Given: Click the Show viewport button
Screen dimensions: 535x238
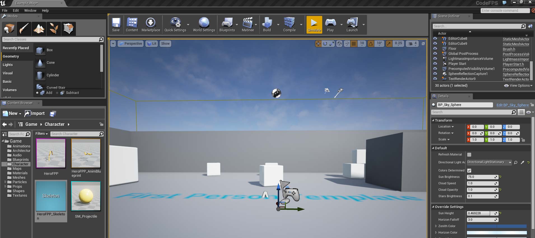Looking at the screenshot, I should point(165,44).
